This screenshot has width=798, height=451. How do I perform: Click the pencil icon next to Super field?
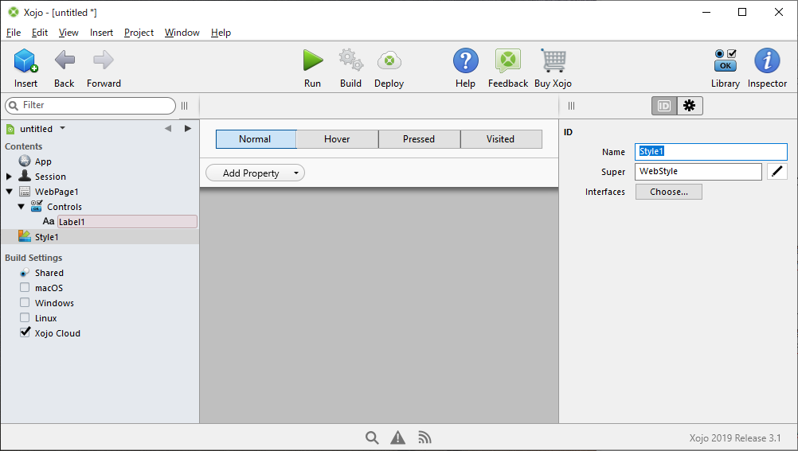(777, 171)
